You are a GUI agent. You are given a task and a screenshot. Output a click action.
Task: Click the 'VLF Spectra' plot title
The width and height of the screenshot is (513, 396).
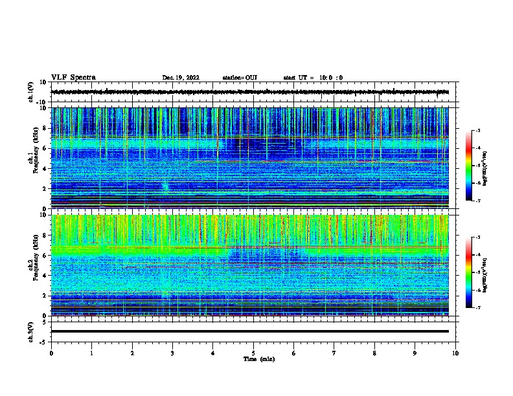73,78
